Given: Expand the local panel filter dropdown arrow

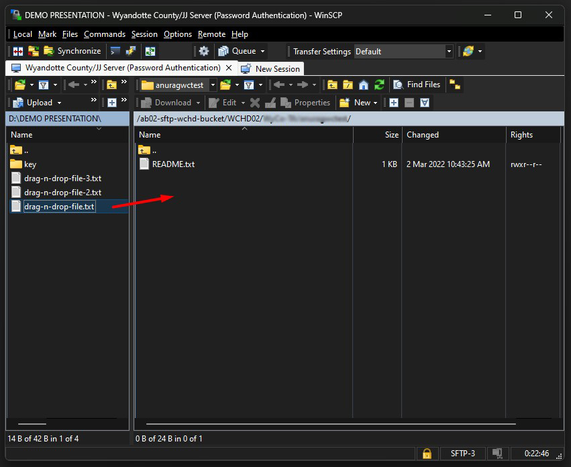Looking at the screenshot, I should pyautogui.click(x=55, y=85).
